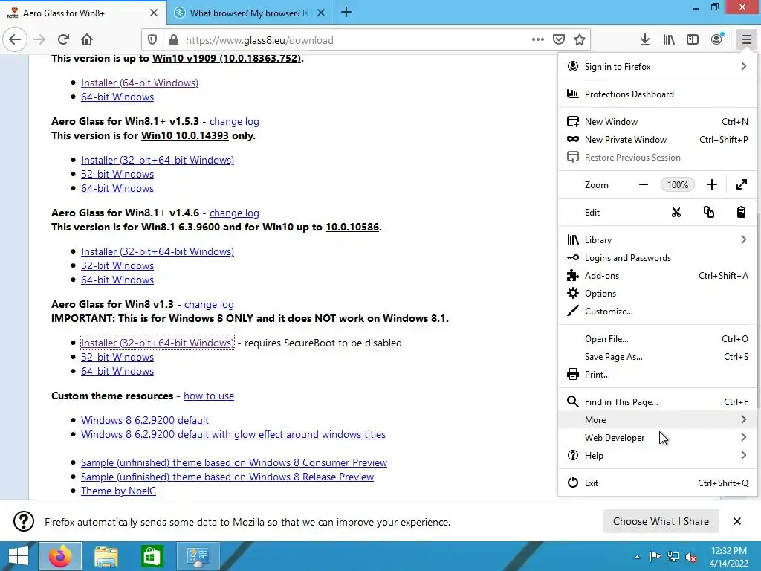Screen dimensions: 761x571
Task: Open Add-ons menu item
Action: coord(658,275)
